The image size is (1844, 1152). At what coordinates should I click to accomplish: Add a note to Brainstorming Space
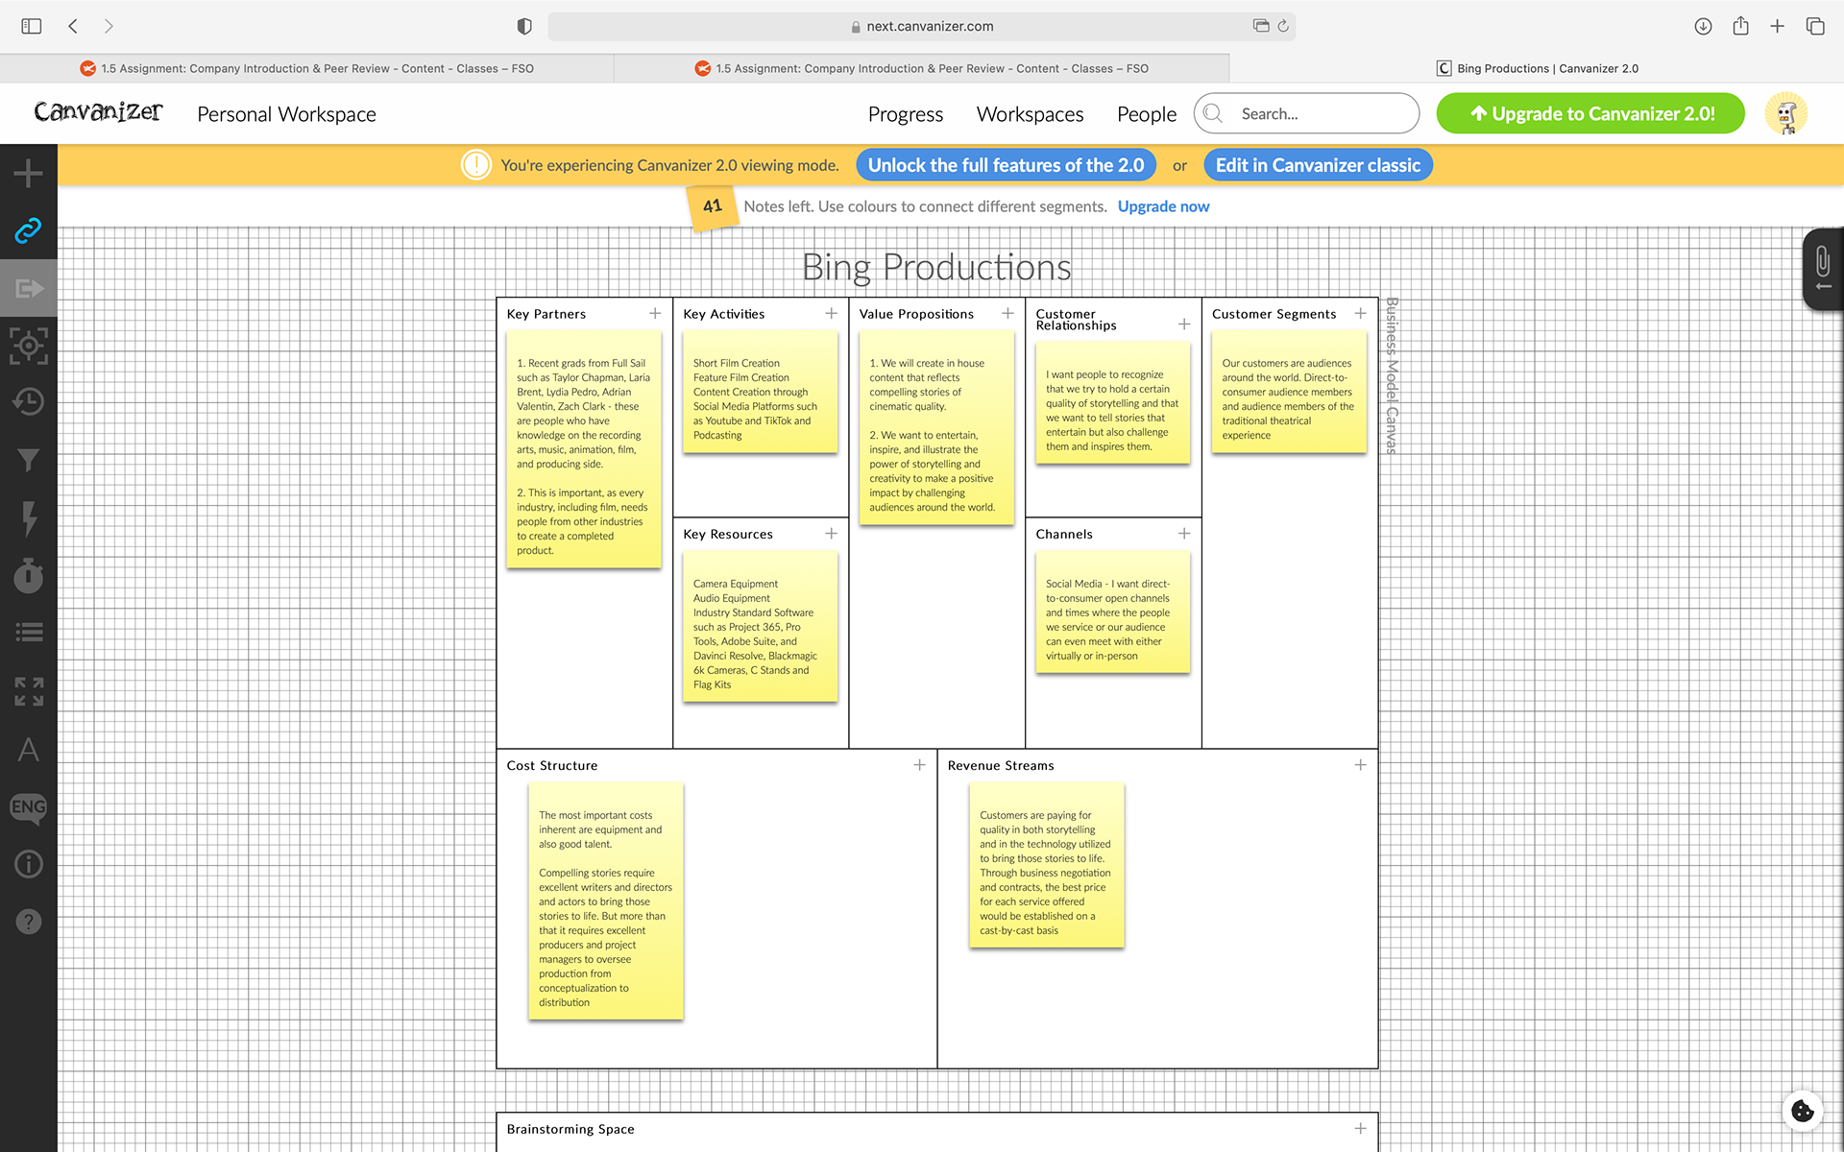(x=1360, y=1129)
